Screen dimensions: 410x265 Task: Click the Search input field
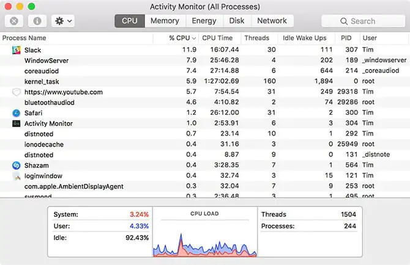coord(363,21)
